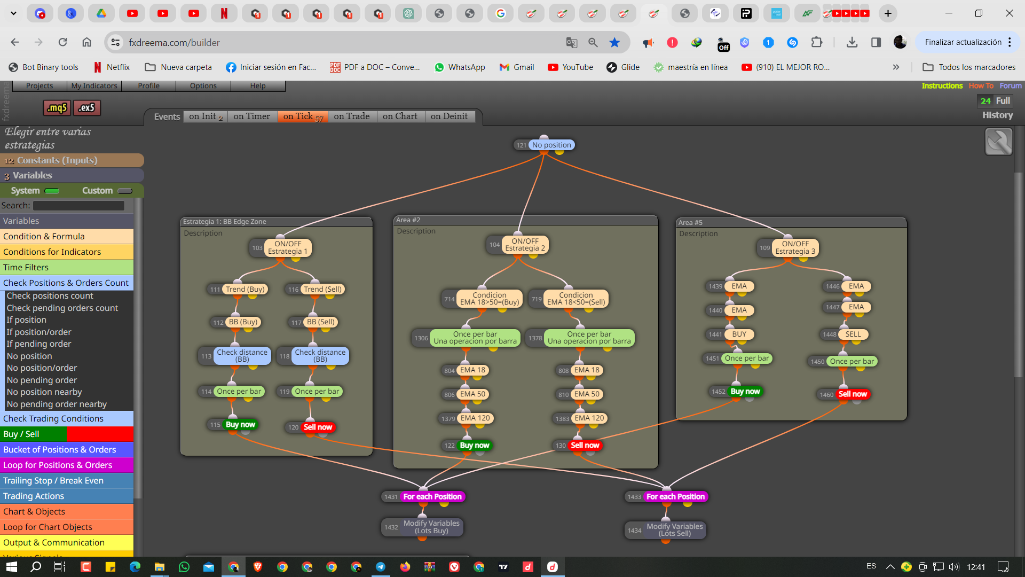The width and height of the screenshot is (1025, 577).
Task: Switch to the on Init events tab
Action: pyautogui.click(x=206, y=116)
